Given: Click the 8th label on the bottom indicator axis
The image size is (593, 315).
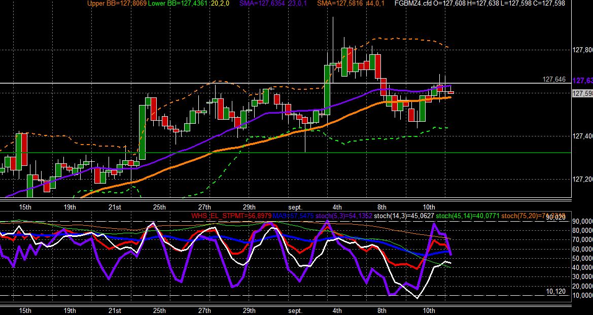Looking at the screenshot, I should point(382,311).
